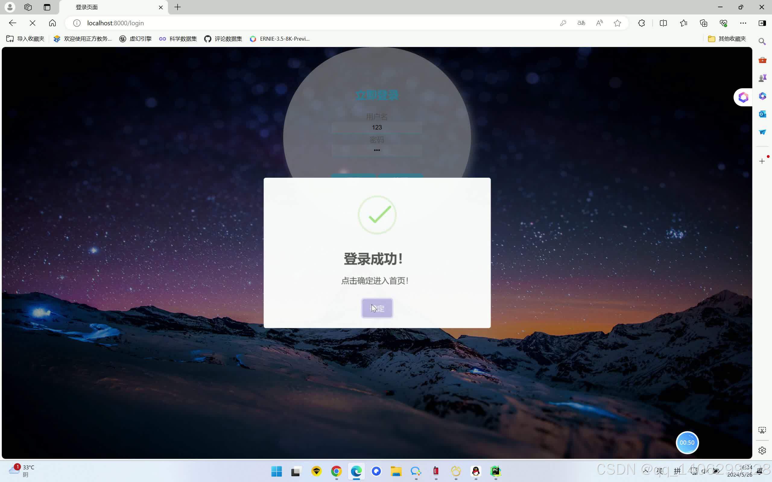Click the 确定 confirm button in dialog
This screenshot has height=482, width=772.
point(377,308)
